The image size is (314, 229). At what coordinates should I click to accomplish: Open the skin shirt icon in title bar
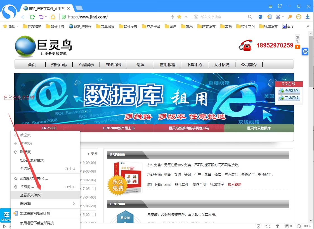[280, 6]
